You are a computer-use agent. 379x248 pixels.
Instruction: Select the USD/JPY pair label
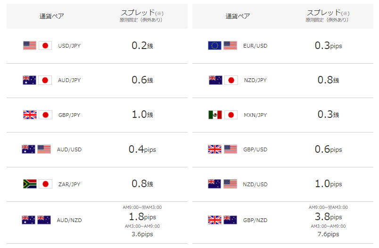69,46
